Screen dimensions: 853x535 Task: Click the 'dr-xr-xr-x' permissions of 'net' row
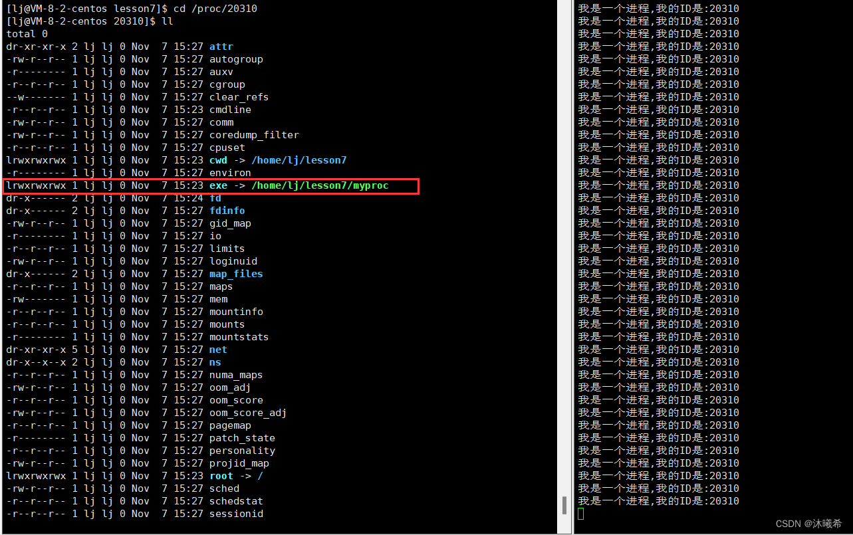coord(36,350)
